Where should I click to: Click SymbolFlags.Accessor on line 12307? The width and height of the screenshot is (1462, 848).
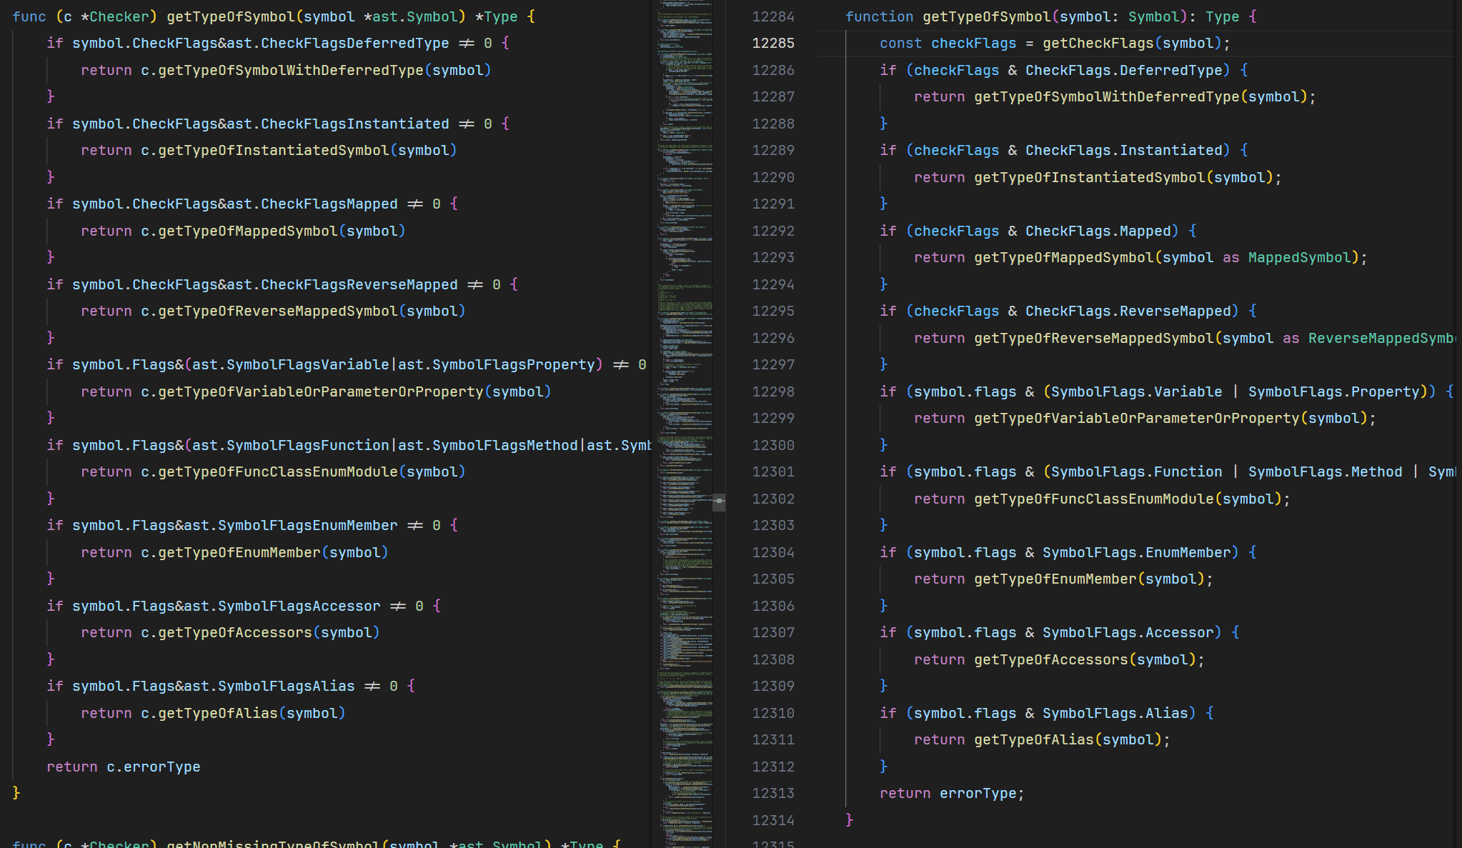click(x=1128, y=632)
